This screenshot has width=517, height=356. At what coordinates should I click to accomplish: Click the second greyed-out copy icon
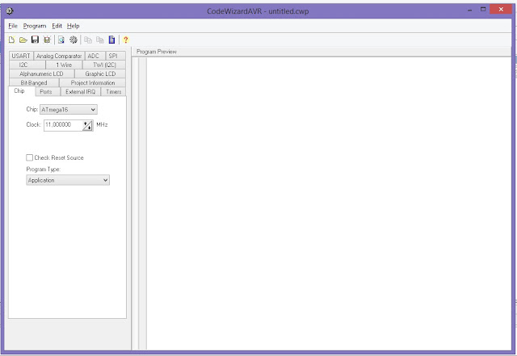[100, 40]
